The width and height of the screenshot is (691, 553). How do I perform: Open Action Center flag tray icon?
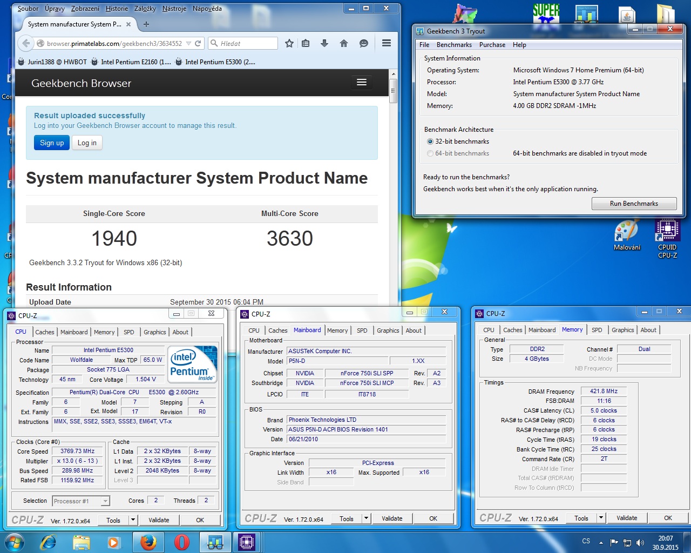pos(614,542)
